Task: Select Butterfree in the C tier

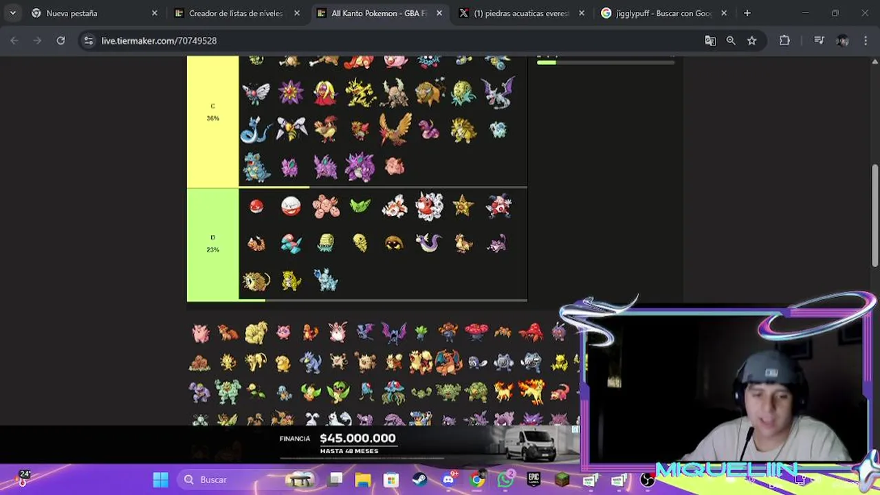Action: pos(256,93)
